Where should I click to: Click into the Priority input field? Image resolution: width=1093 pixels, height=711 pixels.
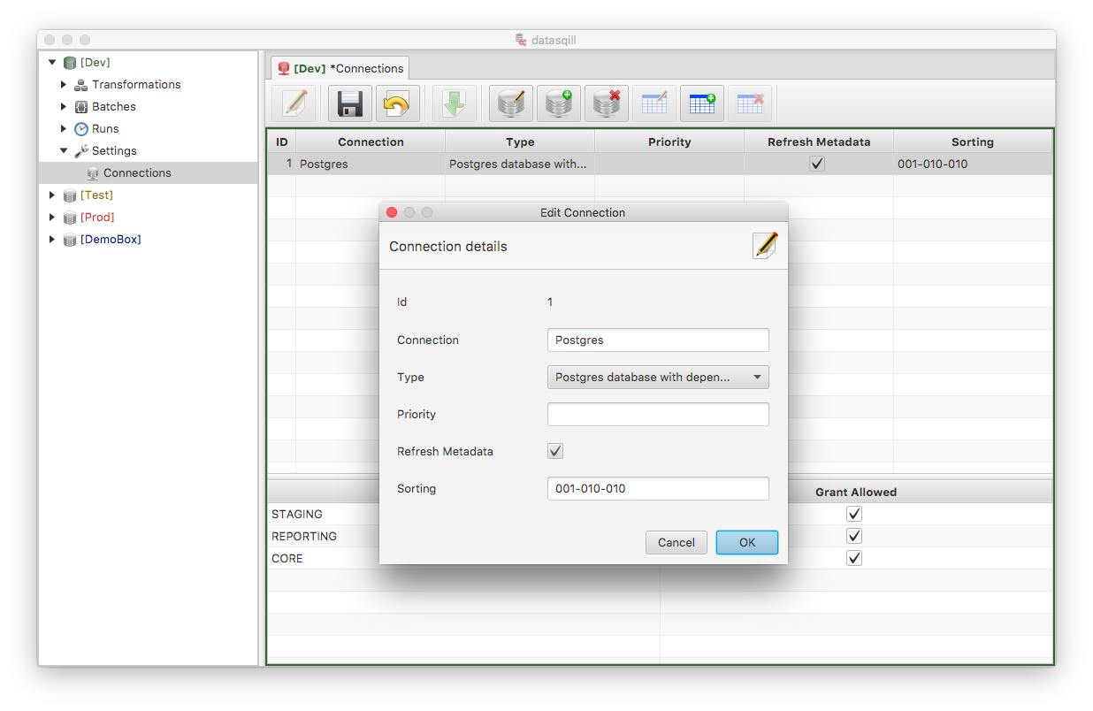[658, 415]
